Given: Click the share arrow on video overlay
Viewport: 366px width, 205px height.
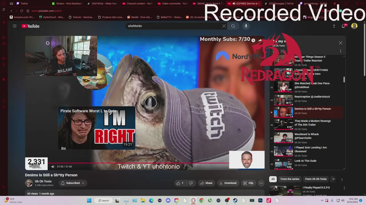Looking at the screenshot, I should [x=260, y=40].
